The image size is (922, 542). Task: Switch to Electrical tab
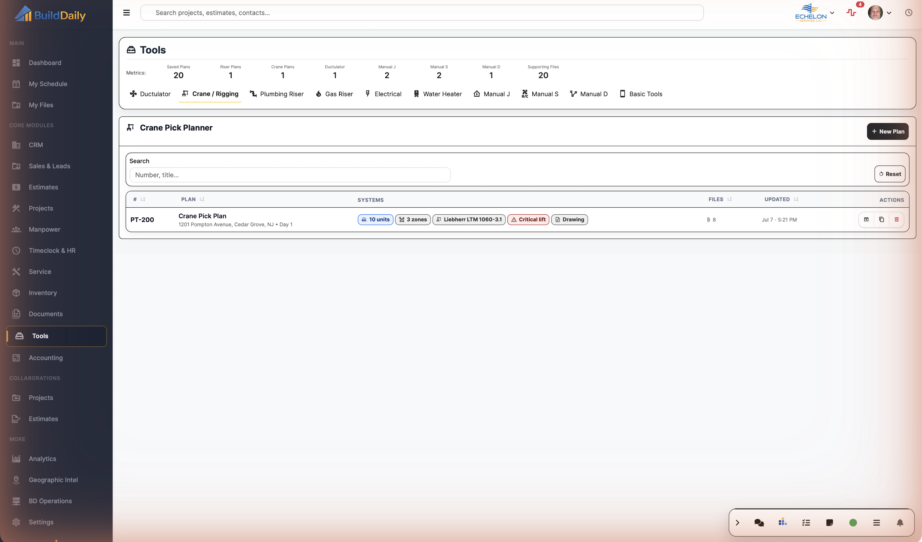(x=383, y=94)
